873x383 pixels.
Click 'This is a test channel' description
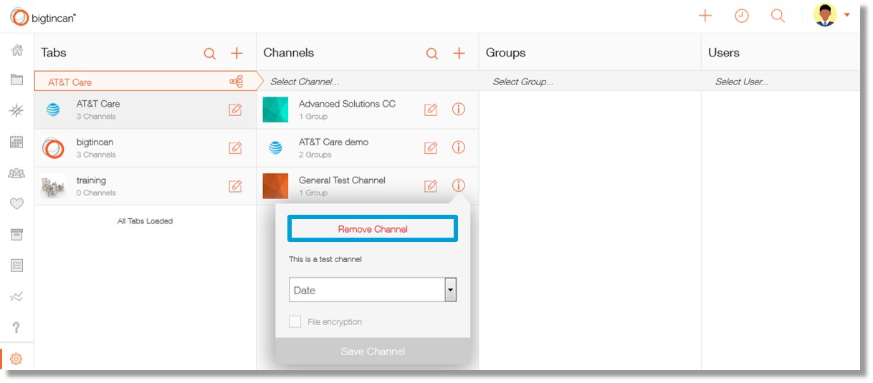325,259
